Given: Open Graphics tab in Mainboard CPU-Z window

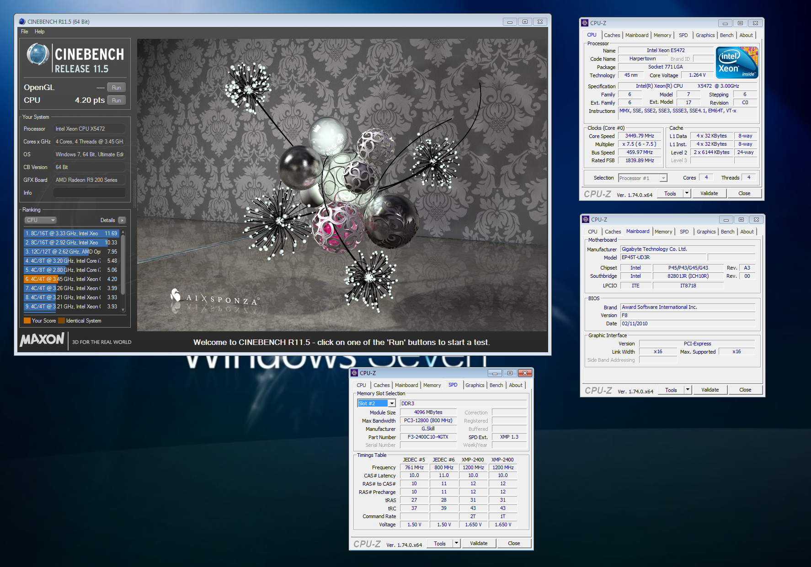Looking at the screenshot, I should tap(706, 232).
